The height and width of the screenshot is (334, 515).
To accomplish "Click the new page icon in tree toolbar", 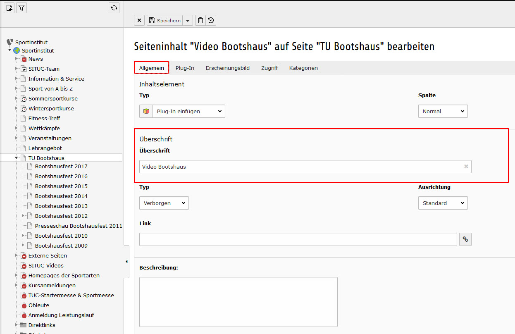I will (x=10, y=7).
